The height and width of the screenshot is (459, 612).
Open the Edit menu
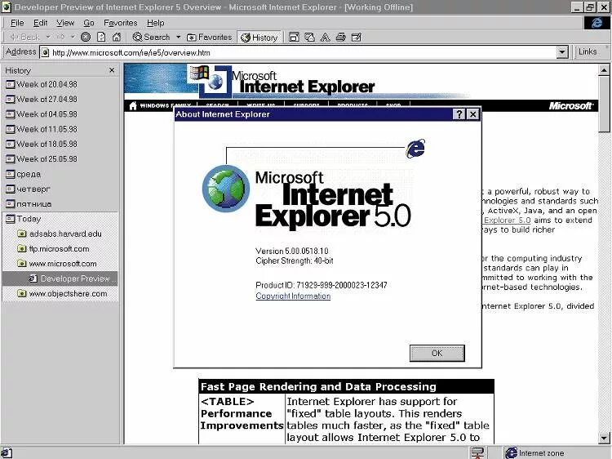40,23
